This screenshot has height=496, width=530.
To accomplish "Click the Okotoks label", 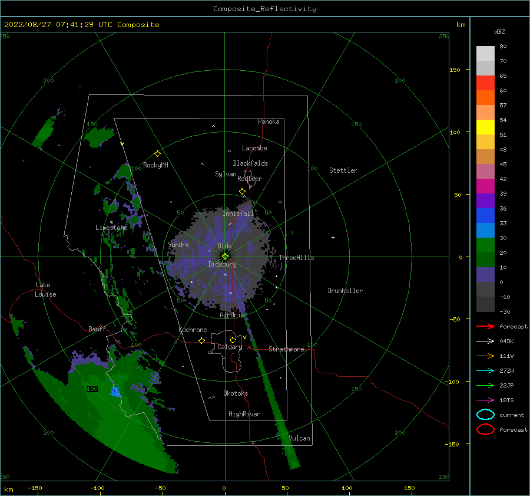I will click(236, 393).
